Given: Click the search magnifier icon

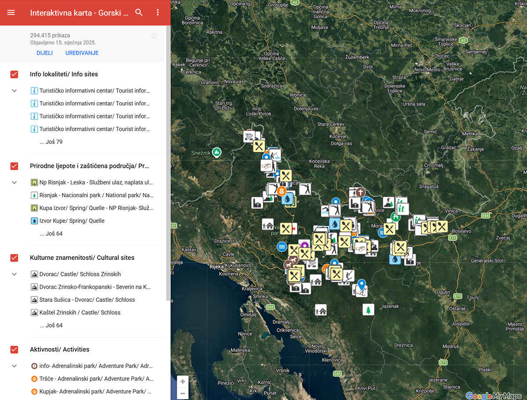Looking at the screenshot, I should pyautogui.click(x=139, y=13).
